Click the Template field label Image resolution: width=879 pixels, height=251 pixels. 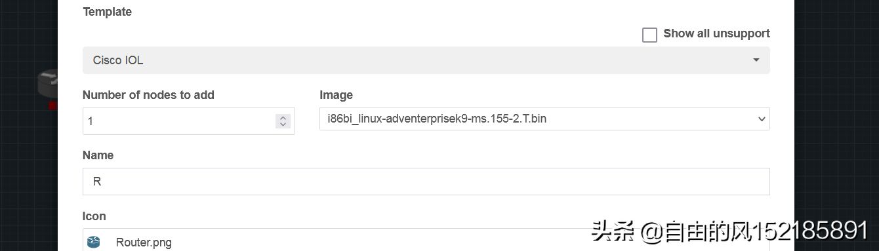point(107,12)
